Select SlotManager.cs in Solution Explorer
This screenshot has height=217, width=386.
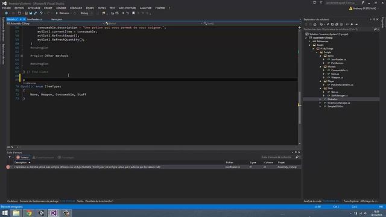pos(339,96)
